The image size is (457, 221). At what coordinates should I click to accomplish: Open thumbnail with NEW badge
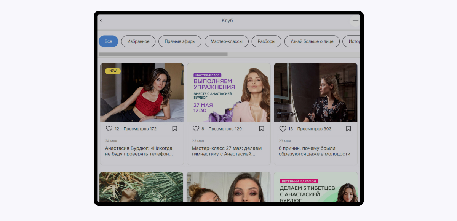click(x=142, y=92)
